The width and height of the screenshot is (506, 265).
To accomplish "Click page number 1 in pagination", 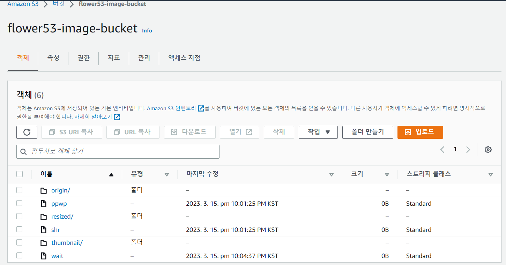I will (x=455, y=150).
